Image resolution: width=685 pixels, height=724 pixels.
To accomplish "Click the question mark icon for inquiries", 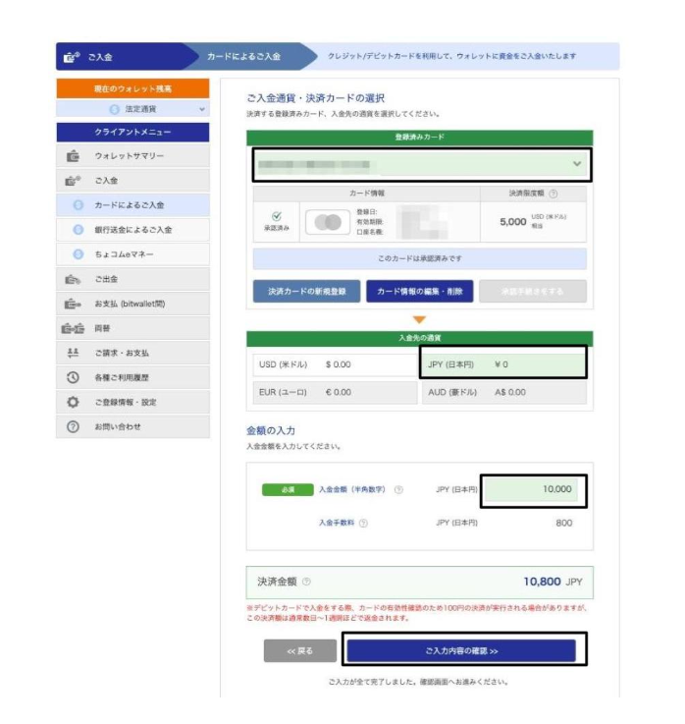I will click(73, 426).
